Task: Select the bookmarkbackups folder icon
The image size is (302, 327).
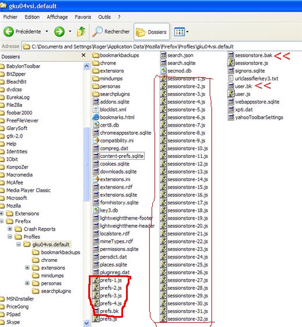Action: 96,55
